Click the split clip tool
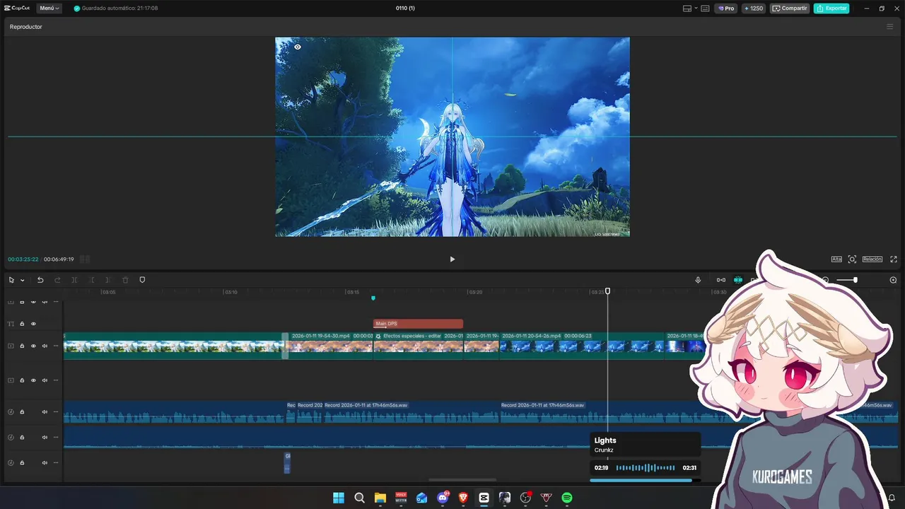Viewport: 905px width, 509px height. click(74, 280)
